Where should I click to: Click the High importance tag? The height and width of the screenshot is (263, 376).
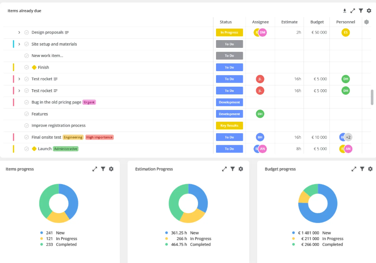coord(99,137)
